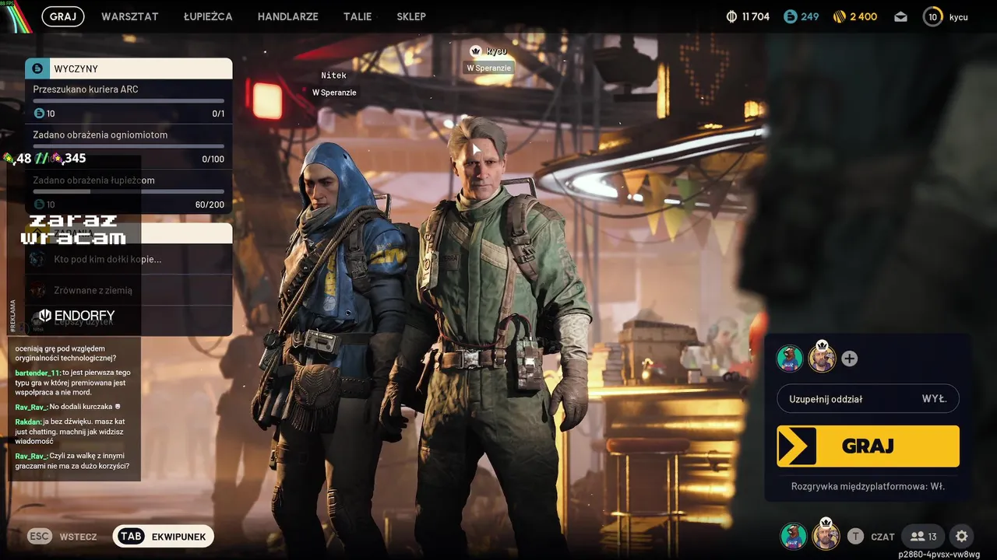Image resolution: width=997 pixels, height=560 pixels.
Task: Click the session code p2860-4pvsx-vw8wg
Action: (939, 555)
